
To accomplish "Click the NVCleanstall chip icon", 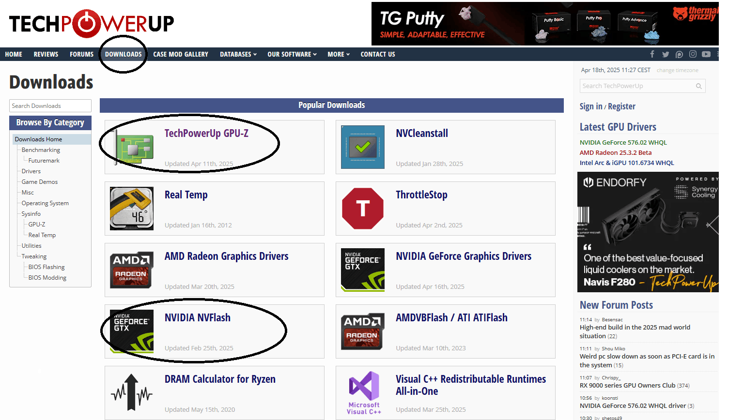I will point(363,147).
